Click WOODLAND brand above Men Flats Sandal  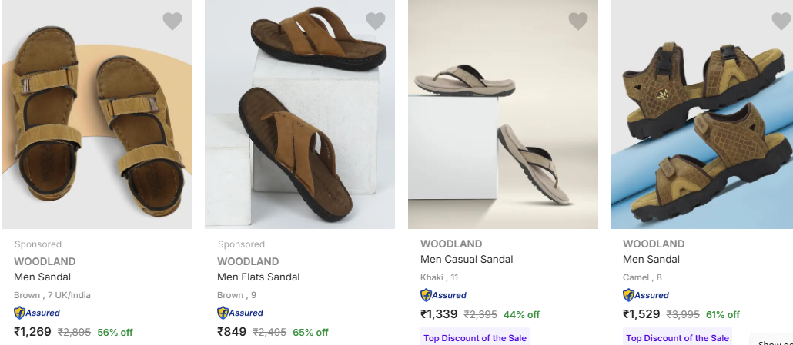coord(248,261)
